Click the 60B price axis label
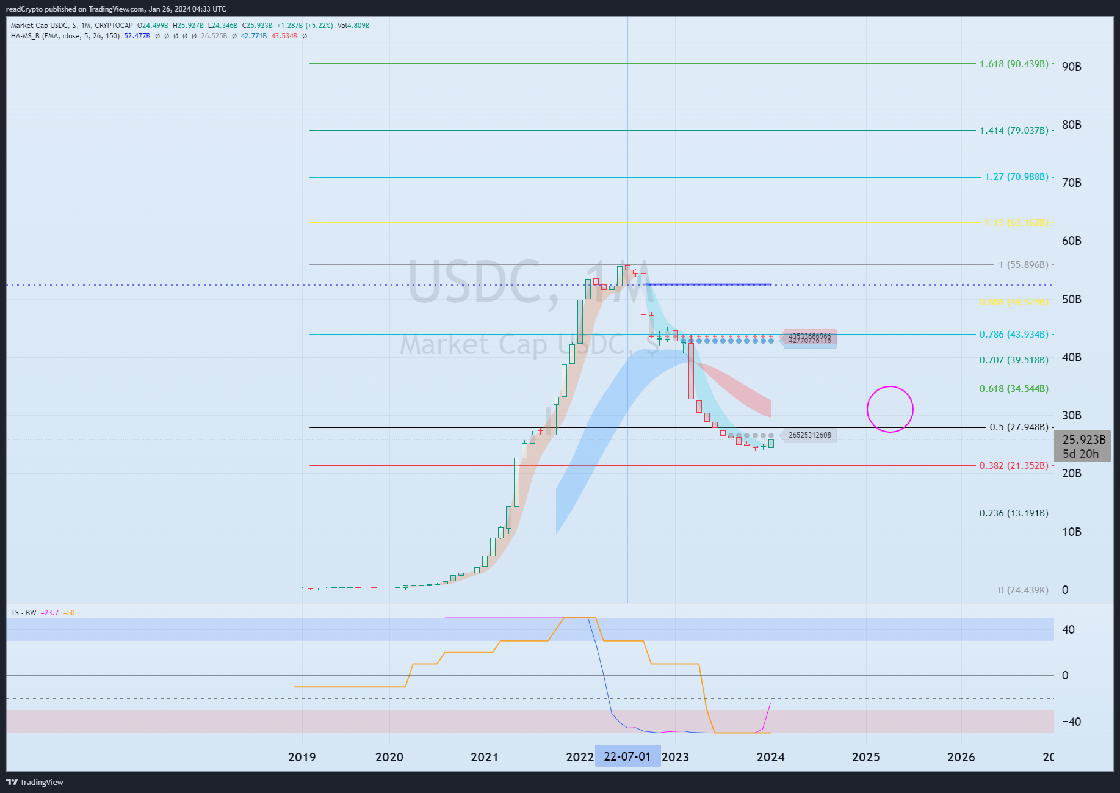Viewport: 1120px width, 793px height. [1072, 241]
